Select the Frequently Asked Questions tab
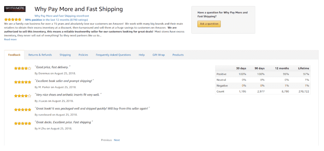The width and height of the screenshot is (324, 151). (x=113, y=55)
